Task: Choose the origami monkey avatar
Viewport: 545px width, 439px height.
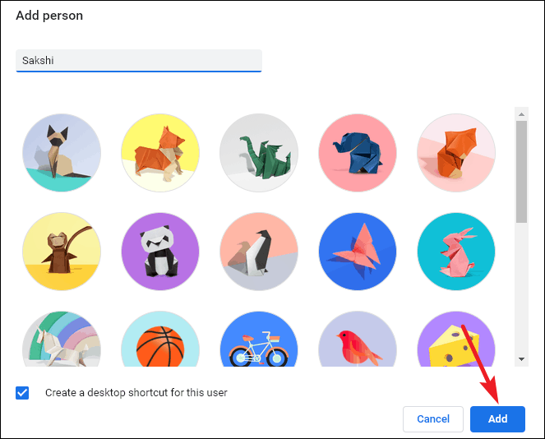Action: [62, 252]
